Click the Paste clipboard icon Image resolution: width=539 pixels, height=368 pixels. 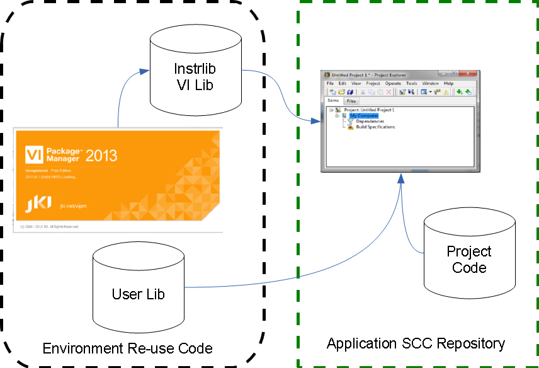[x=380, y=92]
